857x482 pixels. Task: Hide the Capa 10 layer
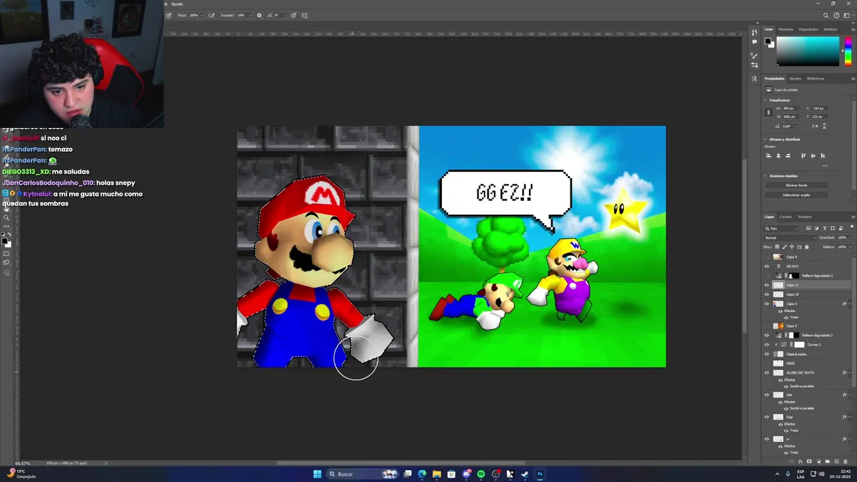pyautogui.click(x=767, y=295)
